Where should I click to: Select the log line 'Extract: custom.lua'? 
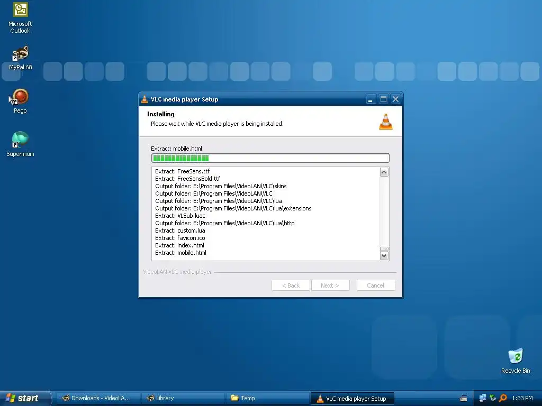180,230
